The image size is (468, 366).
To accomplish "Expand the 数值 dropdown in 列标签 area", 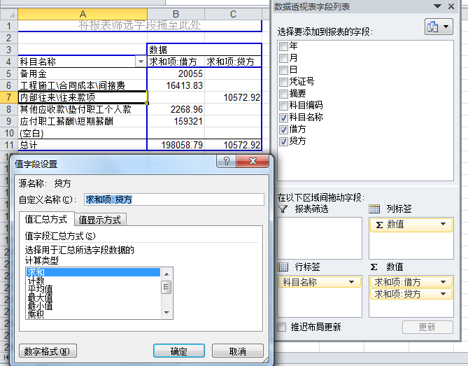I will pyautogui.click(x=444, y=225).
